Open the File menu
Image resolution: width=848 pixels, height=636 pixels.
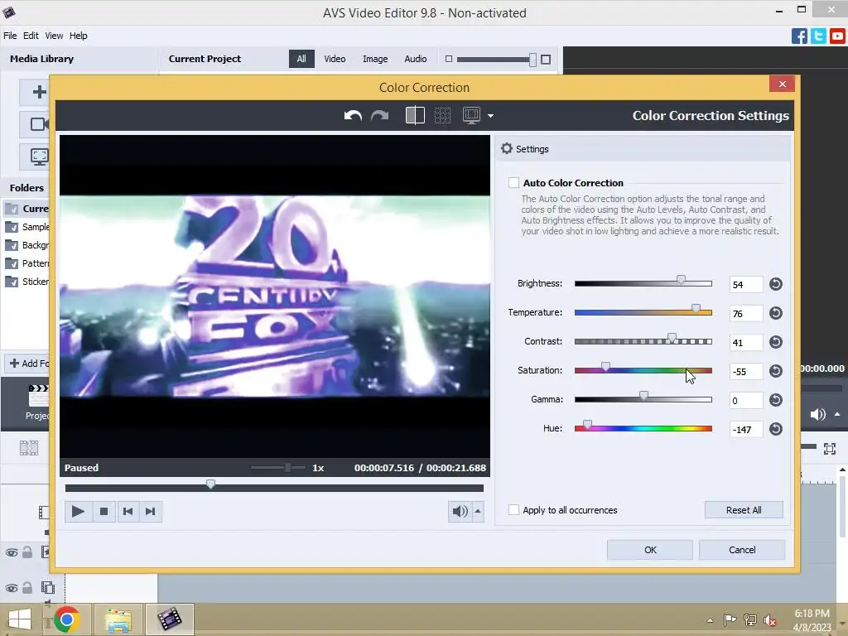(x=10, y=36)
